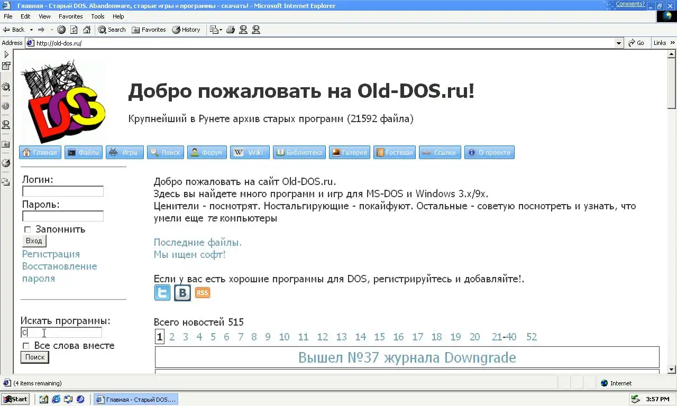The image size is (677, 406).
Task: Open the File menu
Action: (x=8, y=16)
